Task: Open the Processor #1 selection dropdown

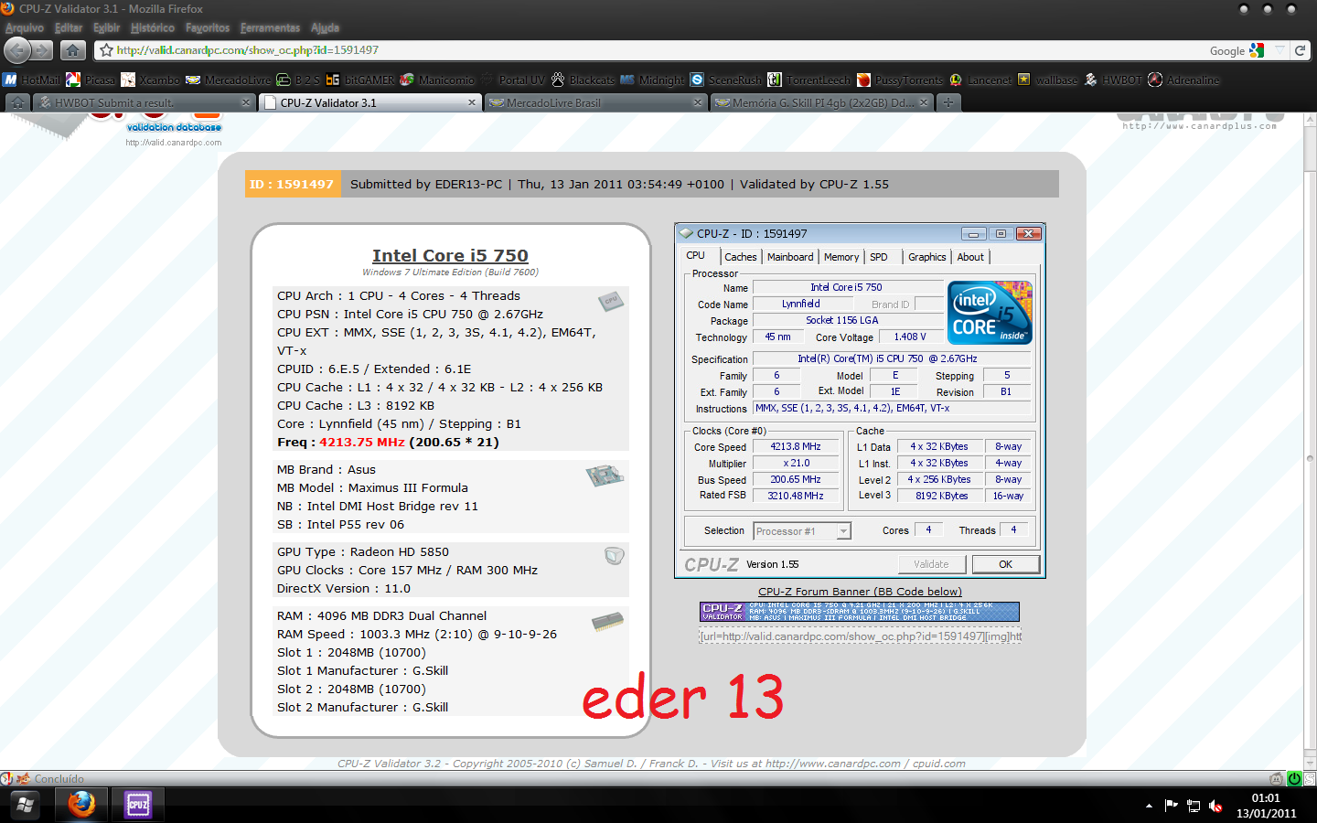Action: coord(802,531)
